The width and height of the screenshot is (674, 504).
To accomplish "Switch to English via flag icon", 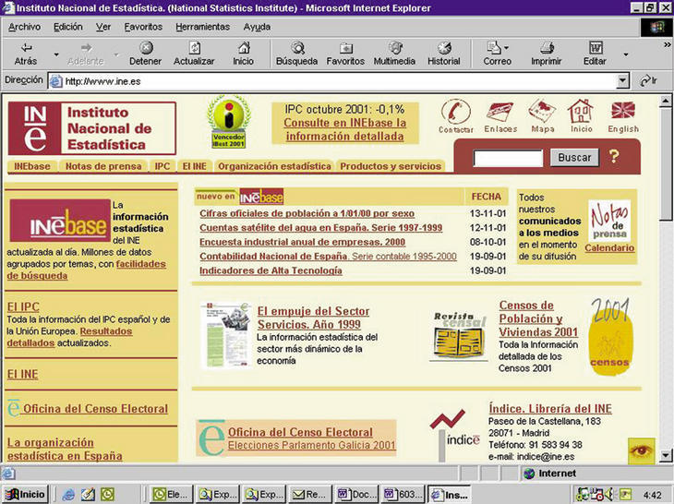I will click(x=623, y=113).
